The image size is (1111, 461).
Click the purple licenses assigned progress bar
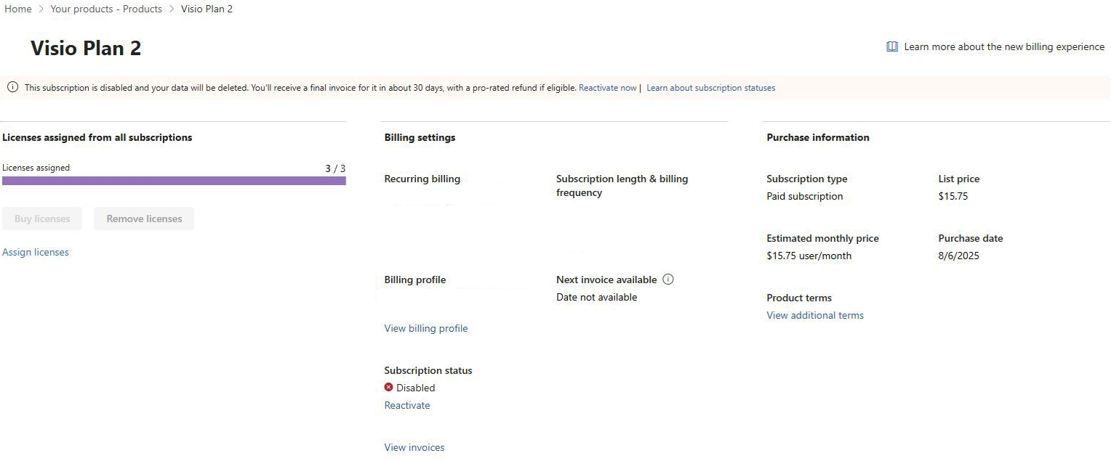coord(174,181)
